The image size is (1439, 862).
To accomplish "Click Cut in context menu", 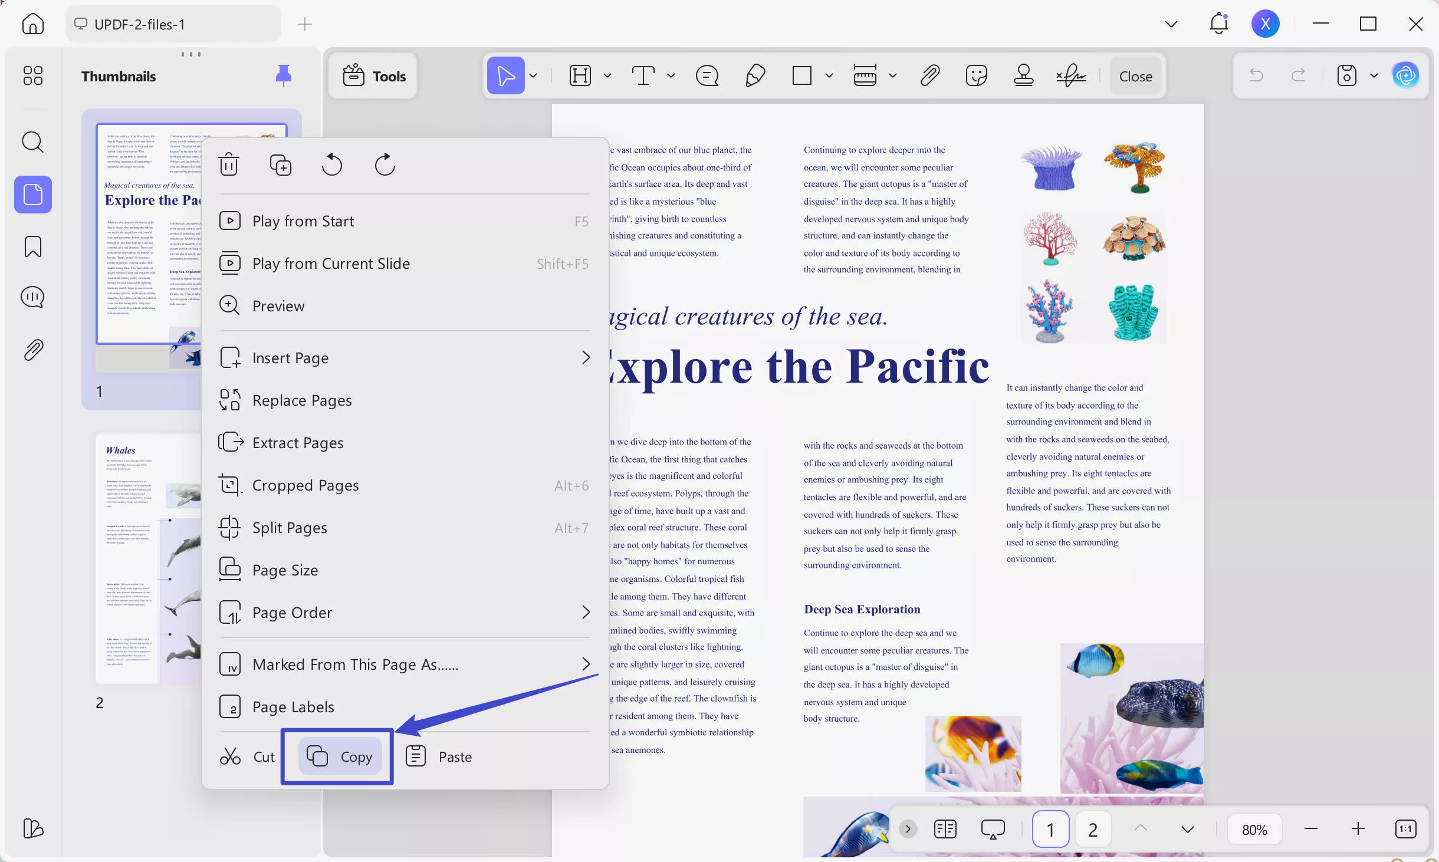I will pyautogui.click(x=247, y=756).
